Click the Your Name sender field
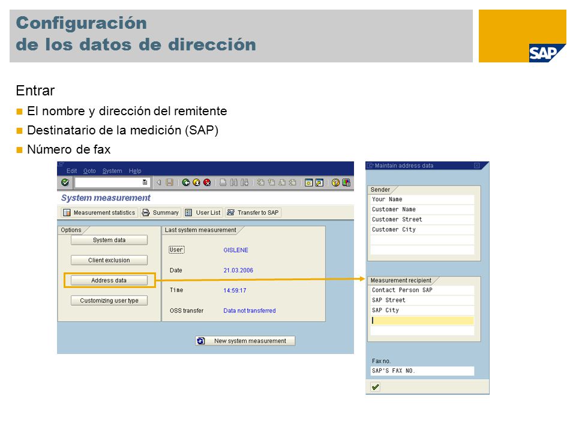576x432 pixels. [x=422, y=199]
